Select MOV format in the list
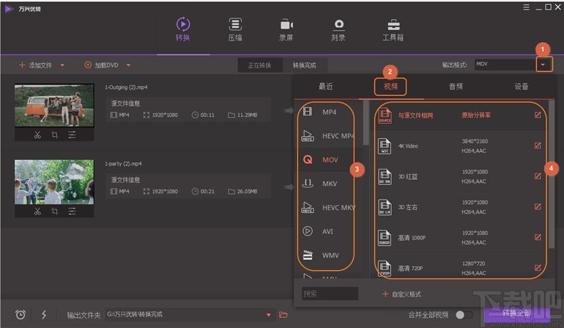The image size is (564, 328). pos(328,159)
